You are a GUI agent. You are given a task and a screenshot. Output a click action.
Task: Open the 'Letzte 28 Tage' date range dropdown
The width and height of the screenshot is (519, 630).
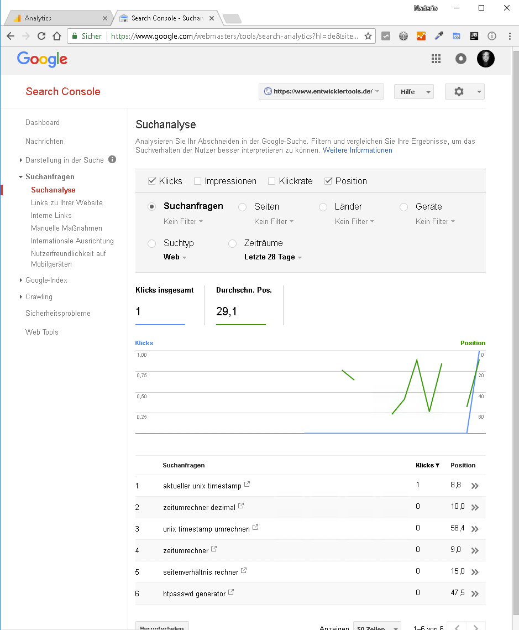coord(273,257)
